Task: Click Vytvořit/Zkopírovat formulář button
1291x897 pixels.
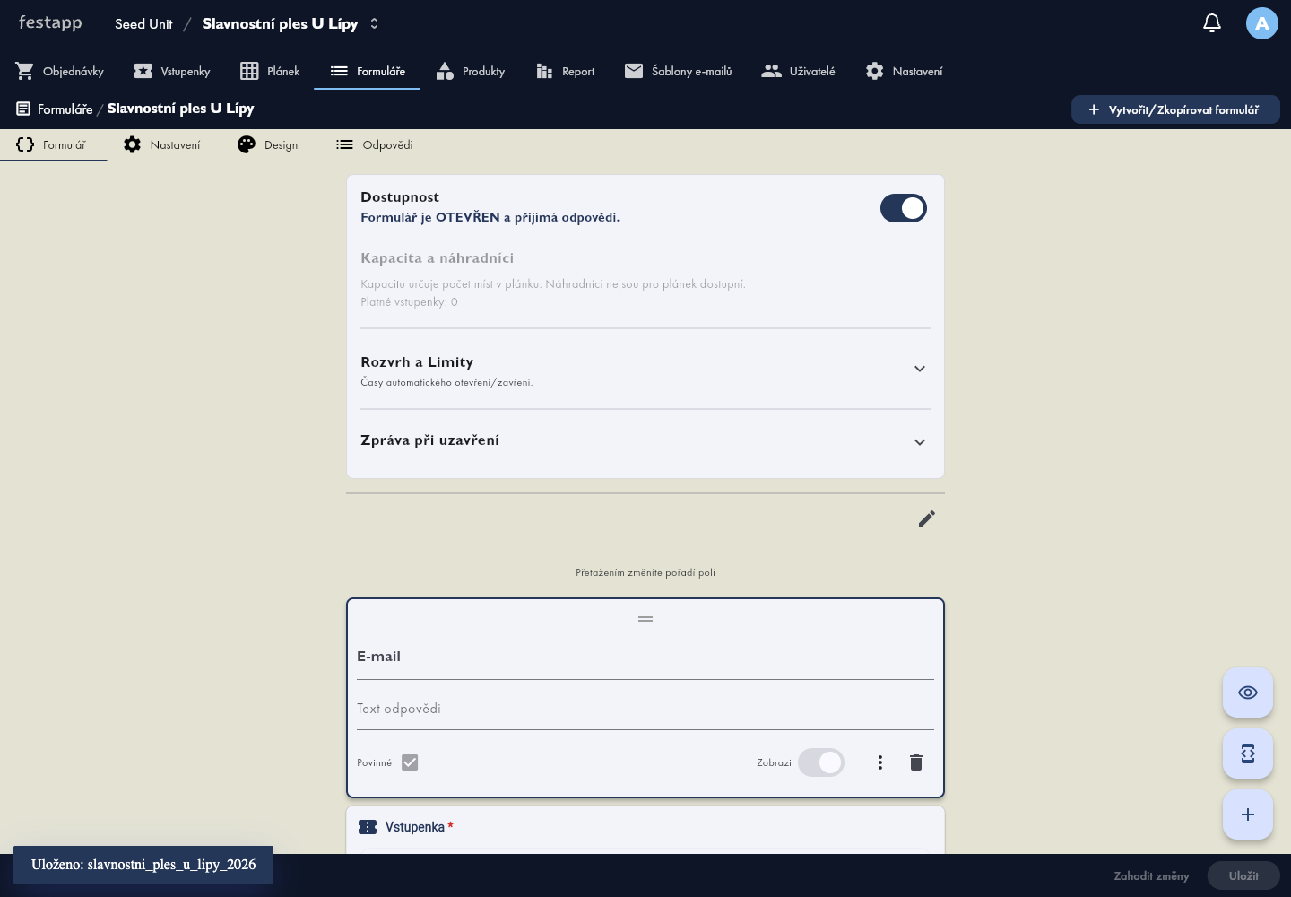Action: pyautogui.click(x=1175, y=109)
